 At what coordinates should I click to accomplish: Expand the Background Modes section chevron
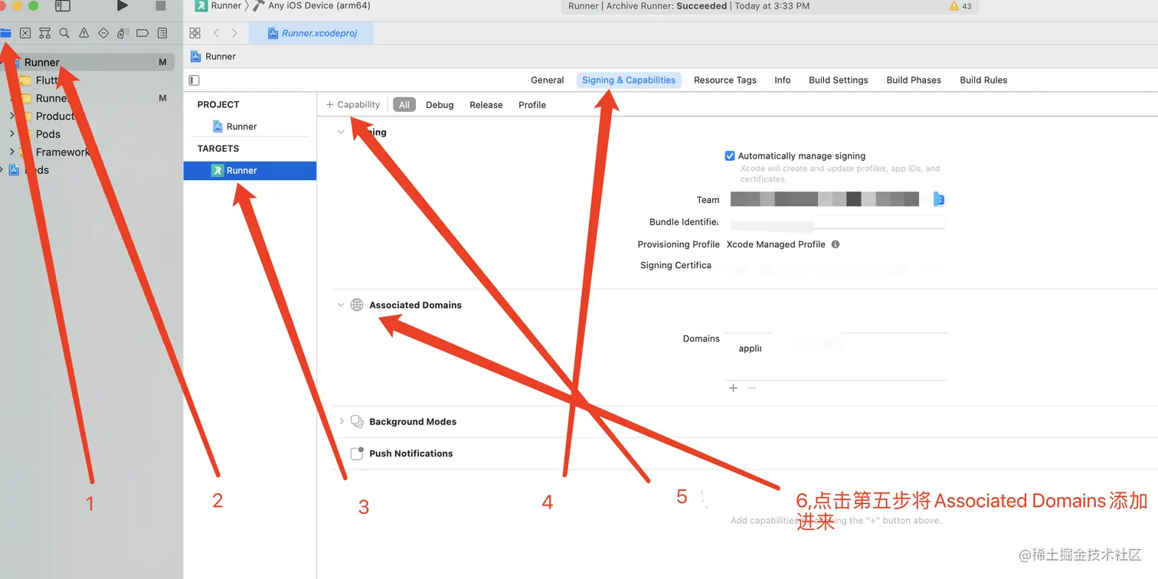(x=342, y=421)
